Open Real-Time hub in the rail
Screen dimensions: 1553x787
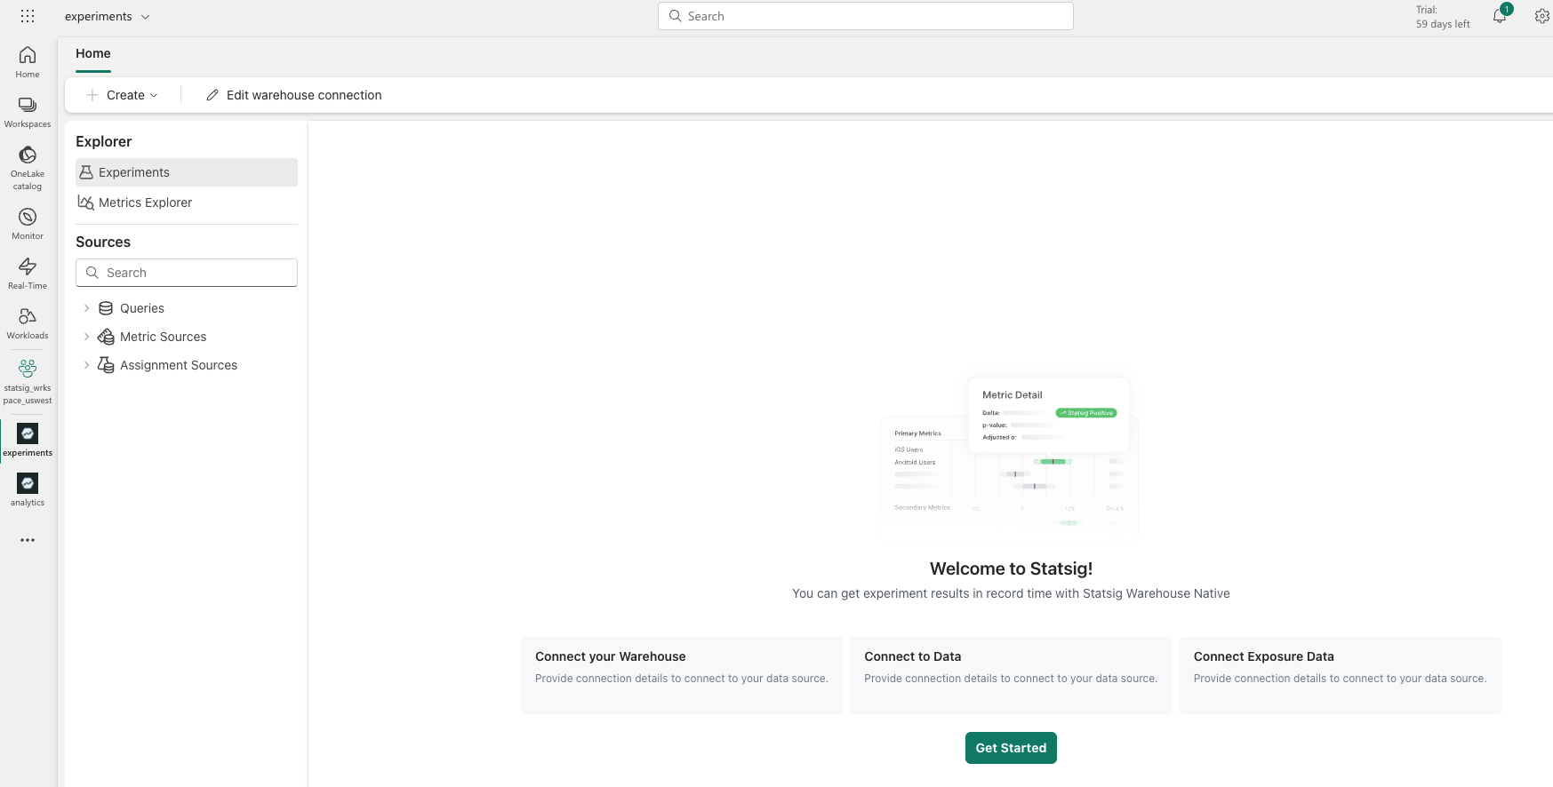click(28, 274)
